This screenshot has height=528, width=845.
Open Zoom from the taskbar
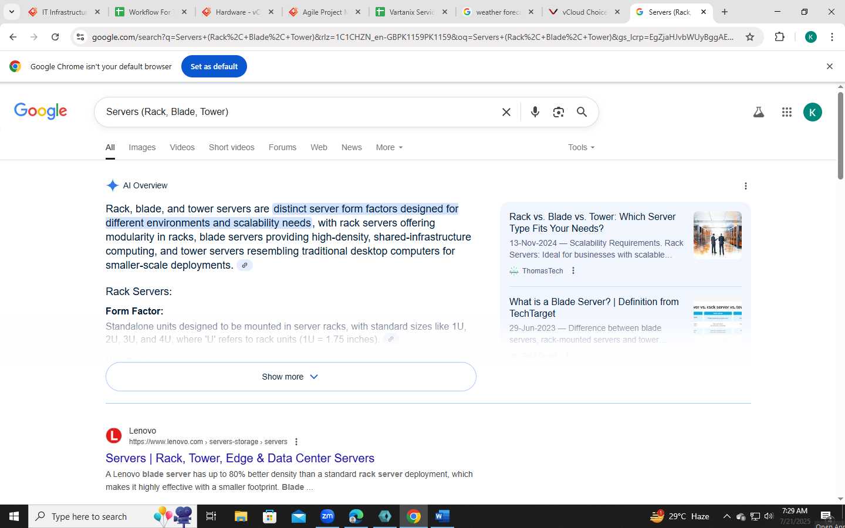coord(327,516)
